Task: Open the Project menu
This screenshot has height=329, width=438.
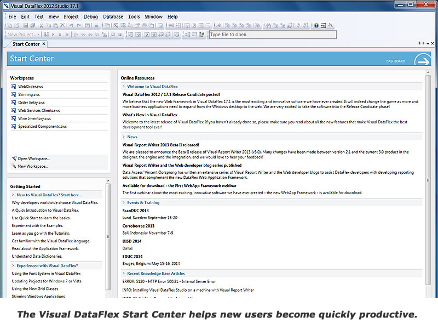Action: tap(71, 17)
